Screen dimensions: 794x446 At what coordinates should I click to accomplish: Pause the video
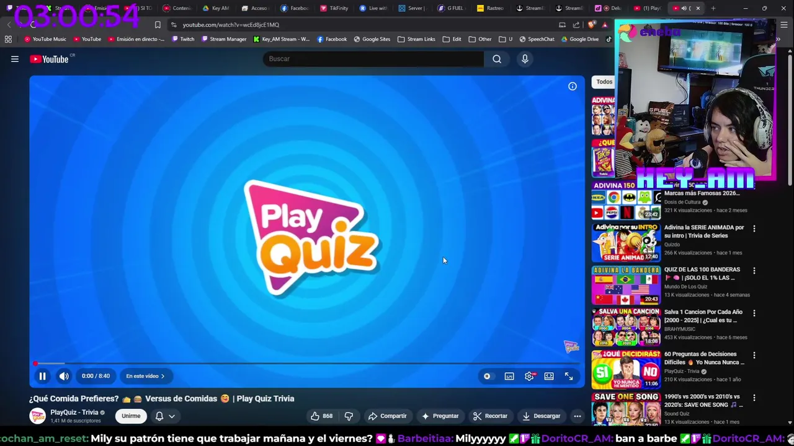42,376
